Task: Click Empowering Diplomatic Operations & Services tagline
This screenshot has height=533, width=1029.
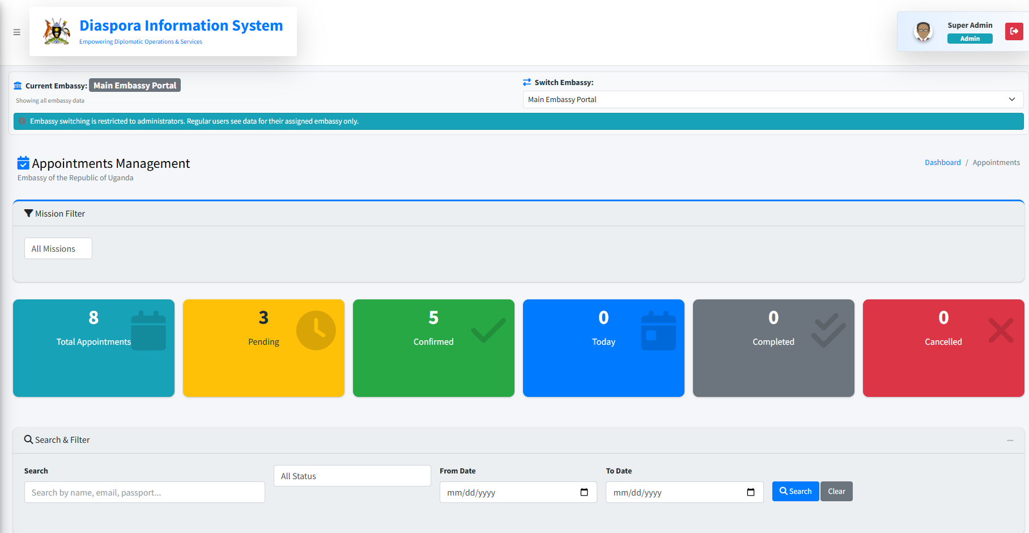Action: 141,41
